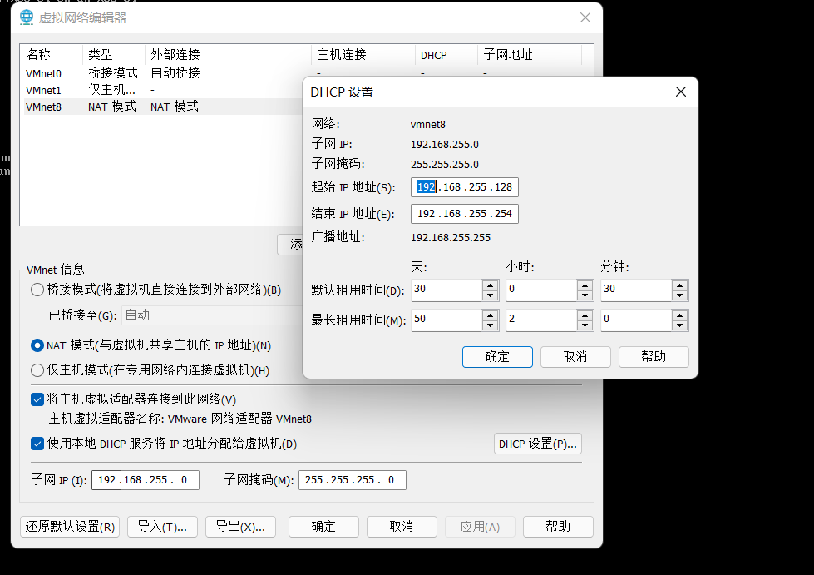Click the Virtual Network Editor globe icon
The image size is (814, 575).
click(x=27, y=17)
